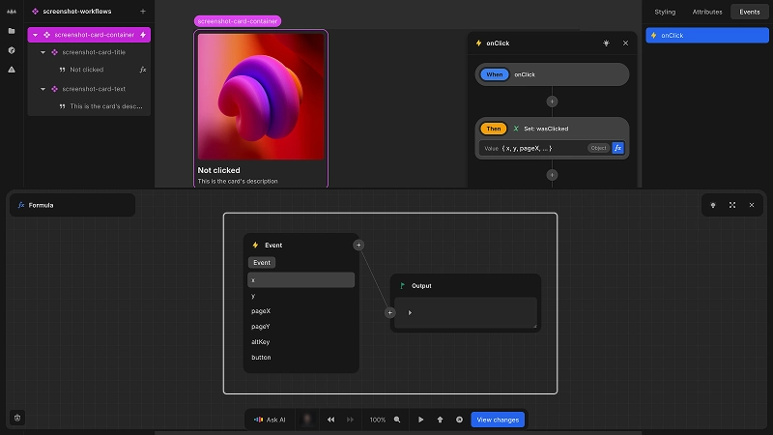
Task: Open formula fx icon on Not clicked row
Action: pyautogui.click(x=143, y=70)
